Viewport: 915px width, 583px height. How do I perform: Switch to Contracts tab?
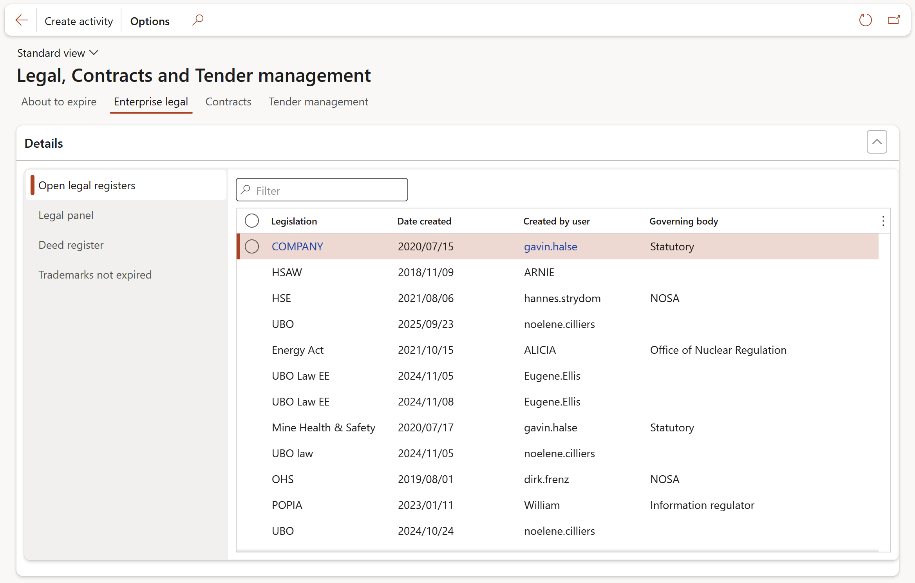click(228, 102)
